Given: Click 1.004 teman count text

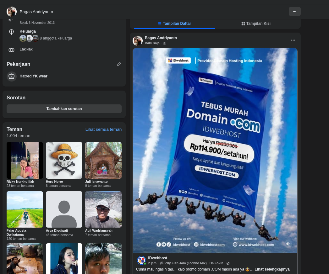Looking at the screenshot, I should 19,136.
